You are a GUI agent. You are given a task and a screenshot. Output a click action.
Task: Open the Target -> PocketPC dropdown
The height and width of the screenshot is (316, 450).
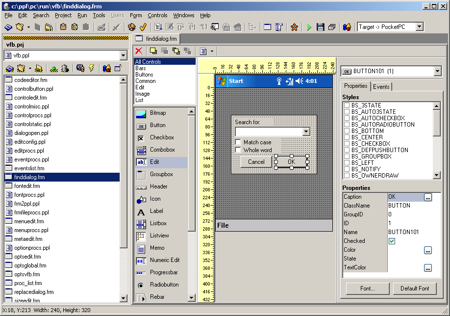tap(419, 27)
